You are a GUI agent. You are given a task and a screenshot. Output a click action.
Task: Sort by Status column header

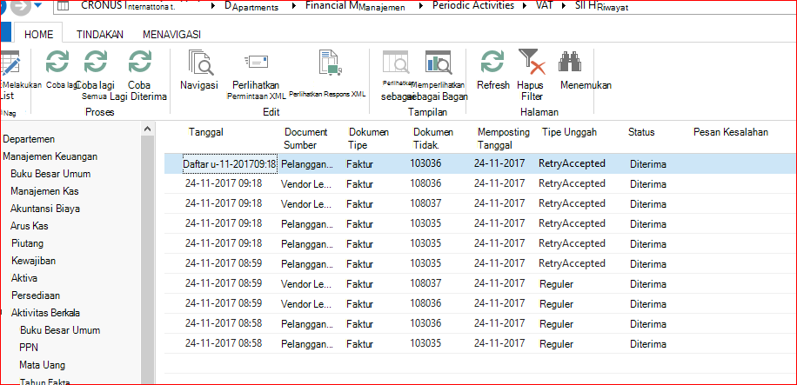641,132
